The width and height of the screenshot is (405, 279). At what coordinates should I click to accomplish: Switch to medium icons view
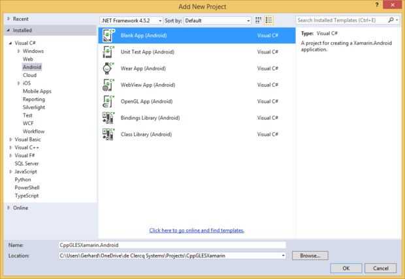258,20
